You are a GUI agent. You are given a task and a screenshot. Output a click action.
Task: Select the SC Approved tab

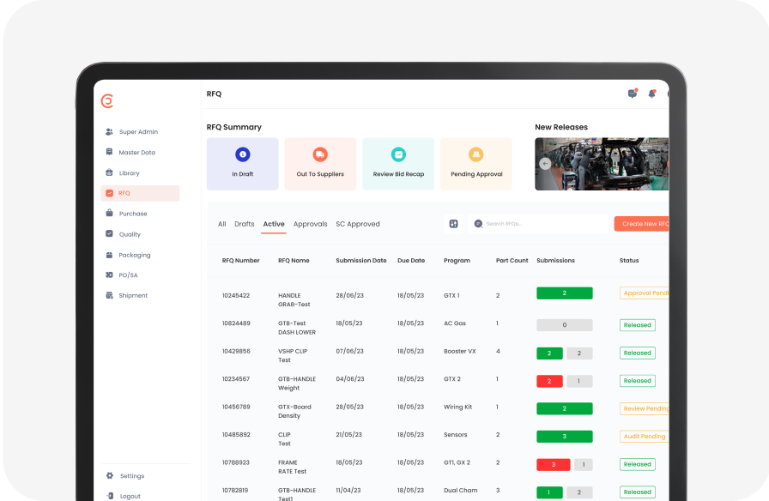(357, 224)
